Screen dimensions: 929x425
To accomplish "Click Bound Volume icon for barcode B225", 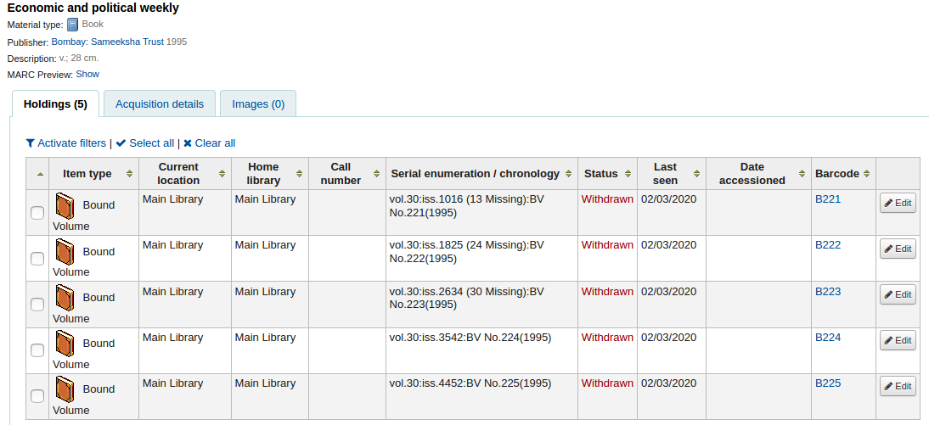I will [65, 389].
